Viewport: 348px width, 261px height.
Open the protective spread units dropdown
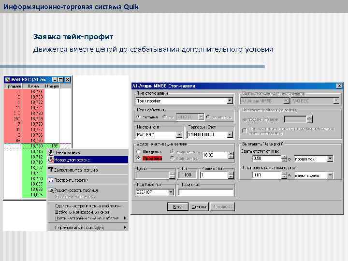pyautogui.click(x=330, y=175)
